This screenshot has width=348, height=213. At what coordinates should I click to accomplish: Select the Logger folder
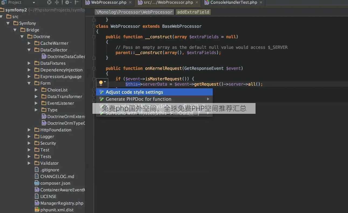pyautogui.click(x=47, y=136)
